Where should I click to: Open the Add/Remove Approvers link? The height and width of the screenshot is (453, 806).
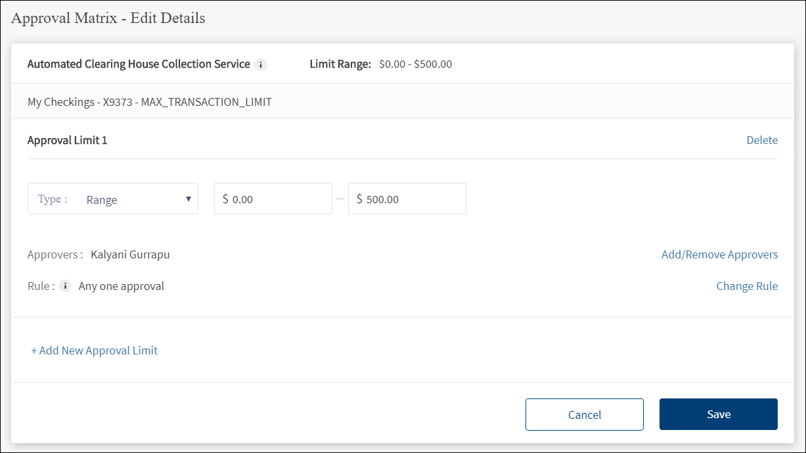(x=719, y=254)
